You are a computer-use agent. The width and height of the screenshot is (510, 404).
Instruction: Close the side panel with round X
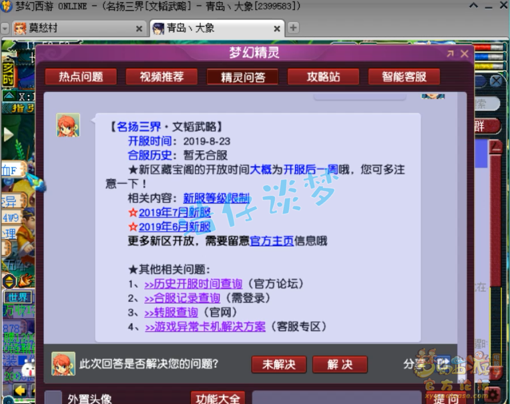496,81
